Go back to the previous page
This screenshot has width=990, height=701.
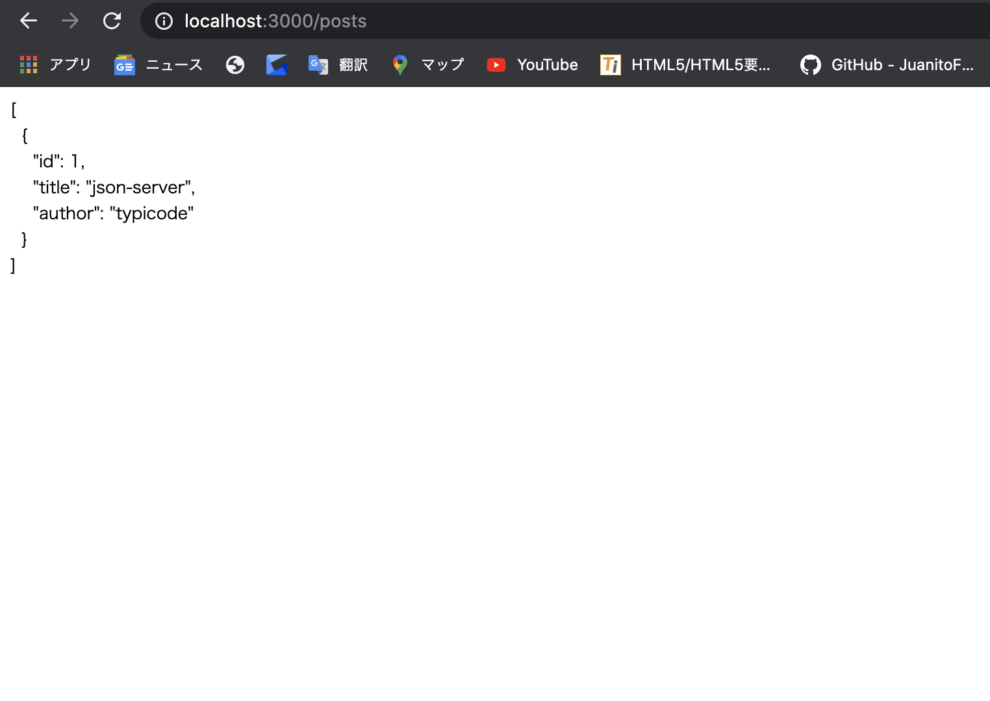(x=28, y=21)
